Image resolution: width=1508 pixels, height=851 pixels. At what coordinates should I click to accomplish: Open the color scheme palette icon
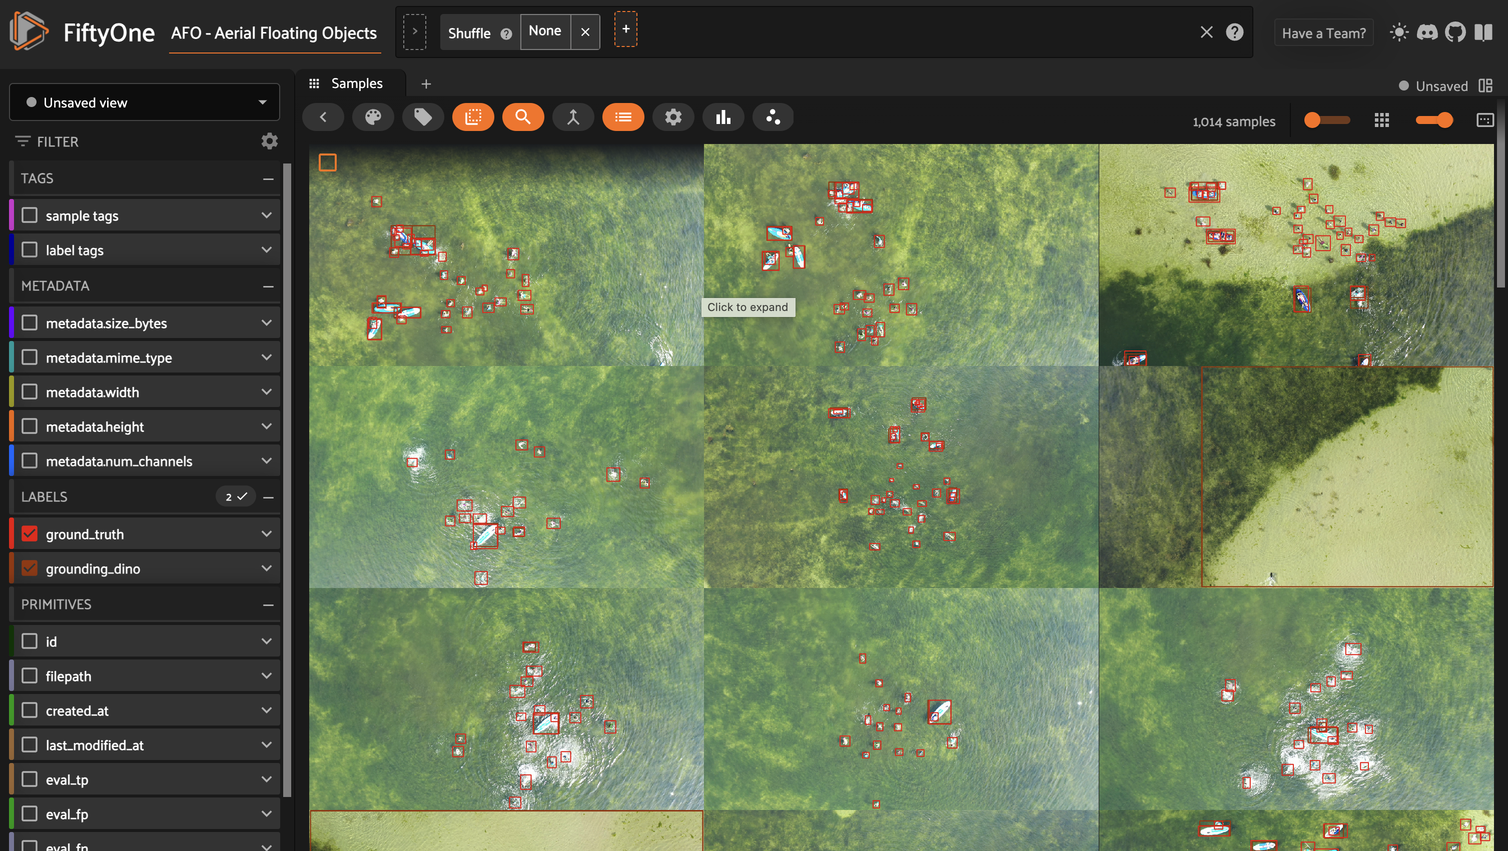[373, 117]
